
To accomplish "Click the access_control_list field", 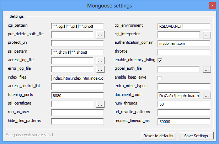I will [78, 87].
